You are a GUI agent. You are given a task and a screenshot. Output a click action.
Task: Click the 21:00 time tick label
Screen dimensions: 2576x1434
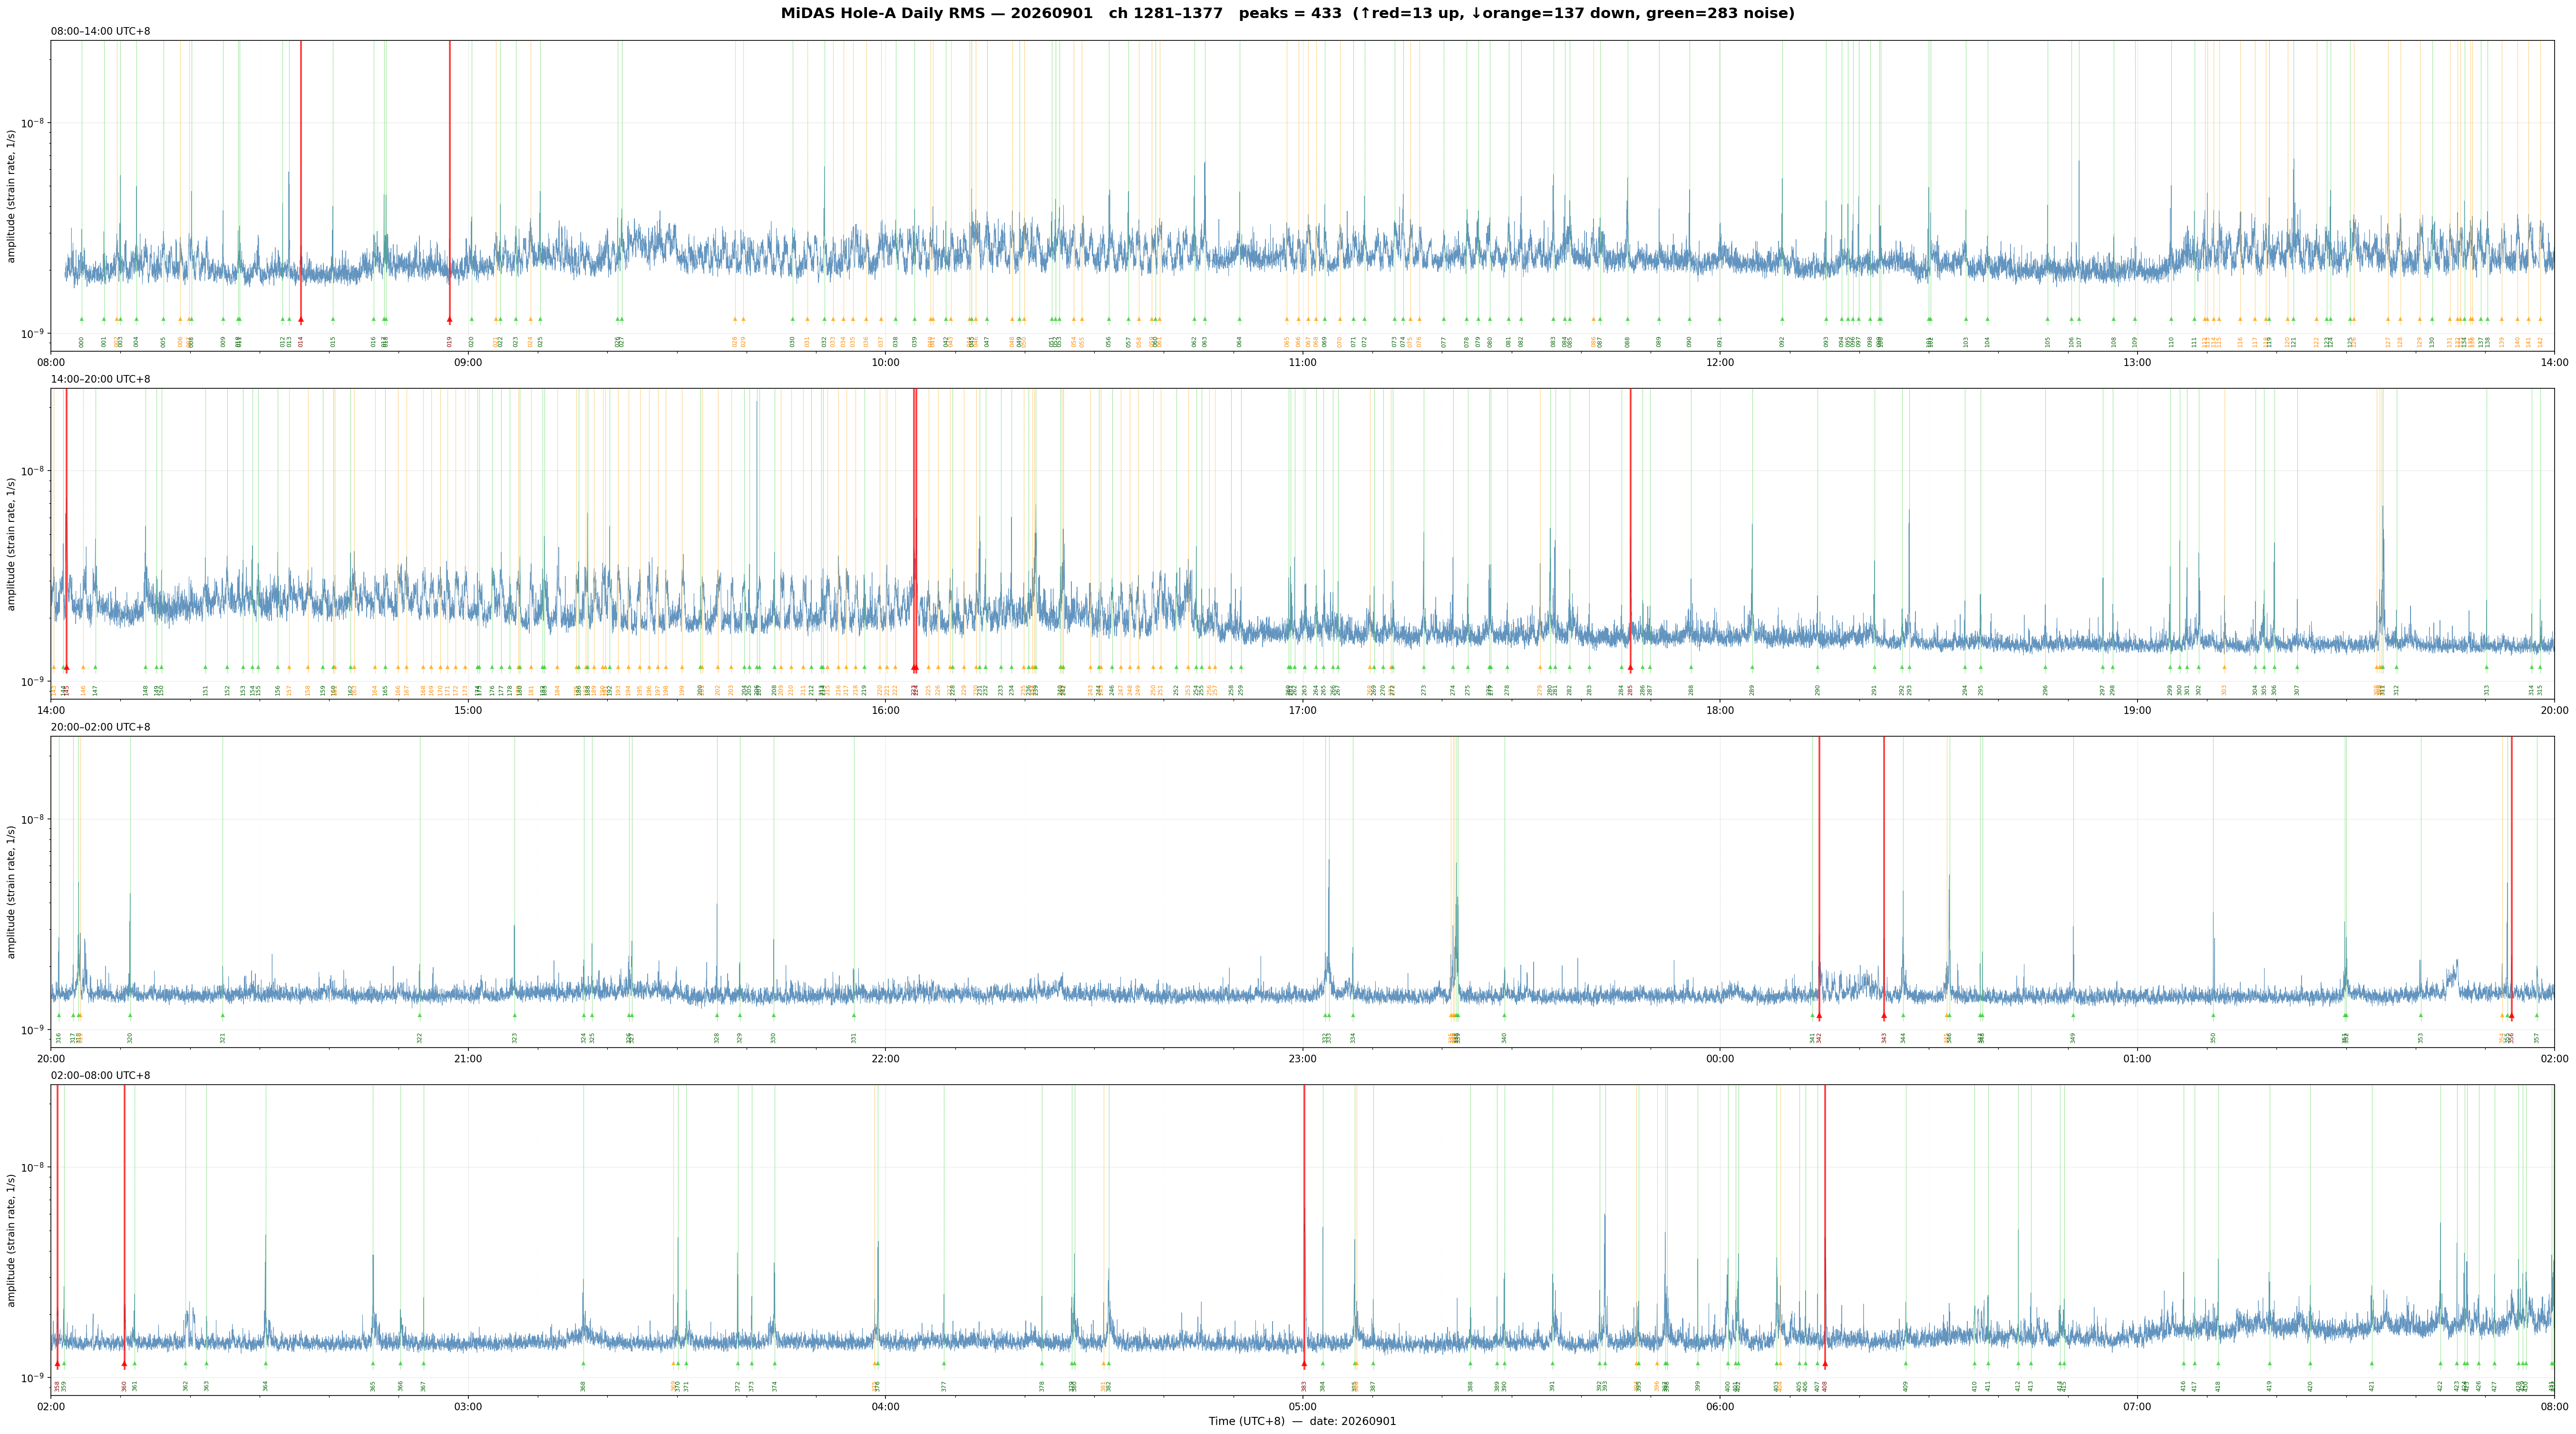(x=468, y=1058)
